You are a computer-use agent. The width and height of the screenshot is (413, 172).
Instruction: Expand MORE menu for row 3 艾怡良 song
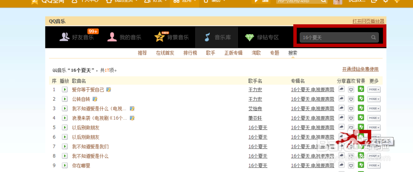pos(374,108)
